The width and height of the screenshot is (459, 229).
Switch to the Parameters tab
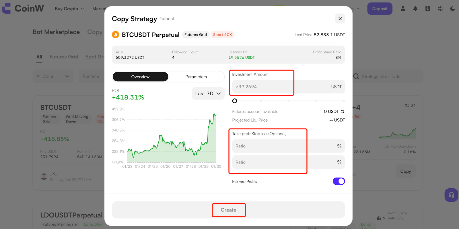(x=196, y=77)
